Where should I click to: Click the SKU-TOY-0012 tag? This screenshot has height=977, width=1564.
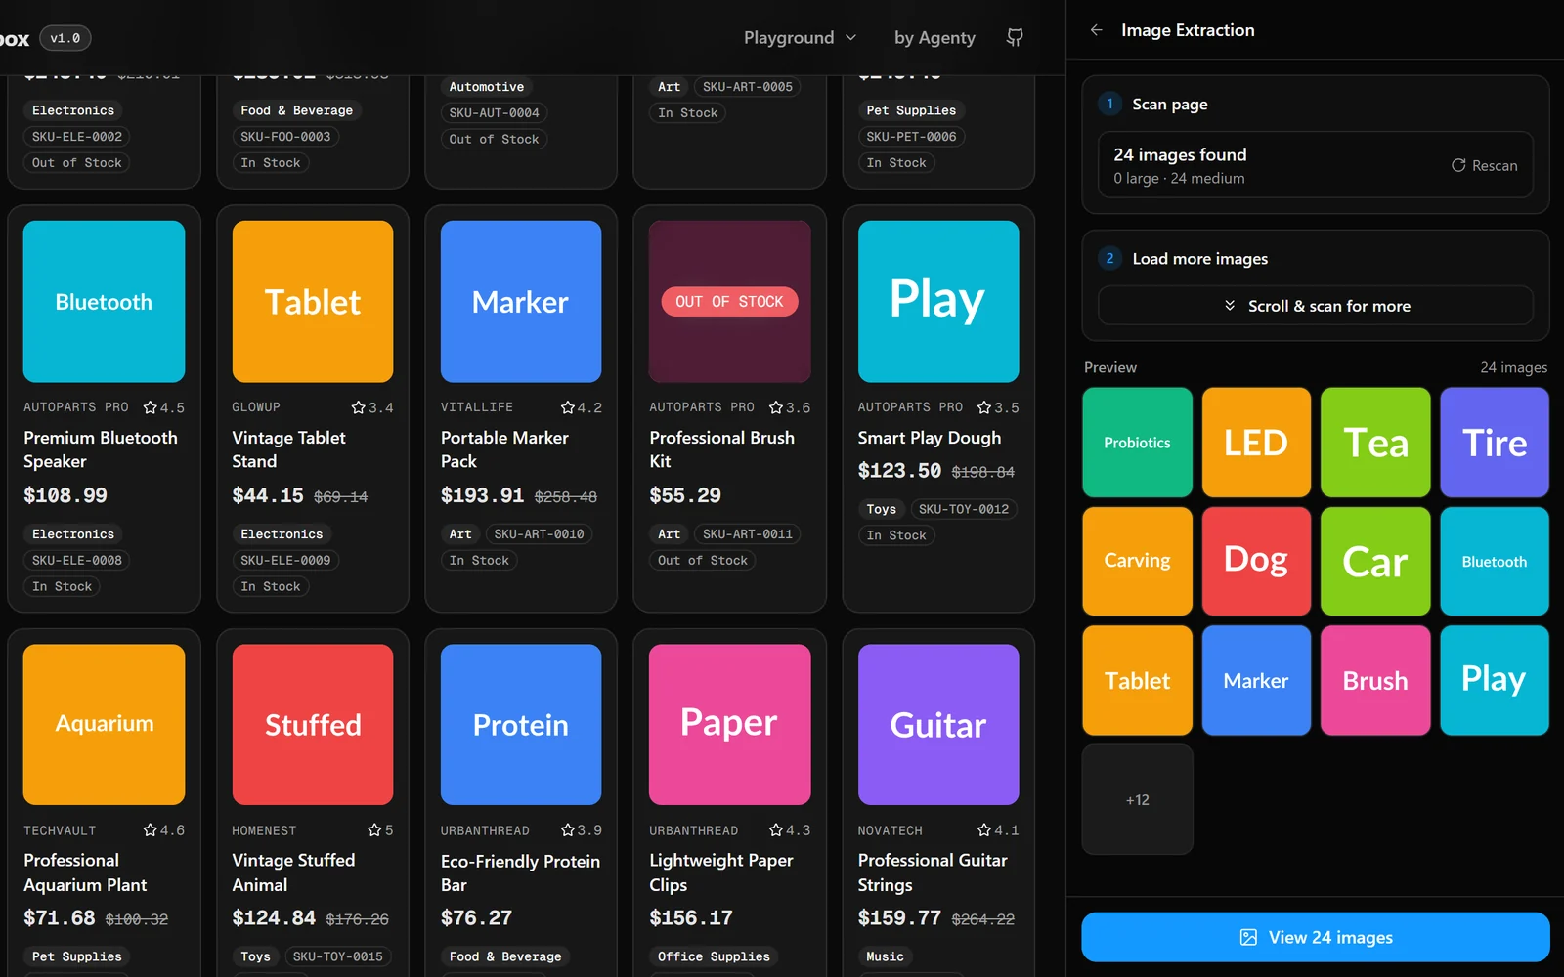click(x=964, y=509)
